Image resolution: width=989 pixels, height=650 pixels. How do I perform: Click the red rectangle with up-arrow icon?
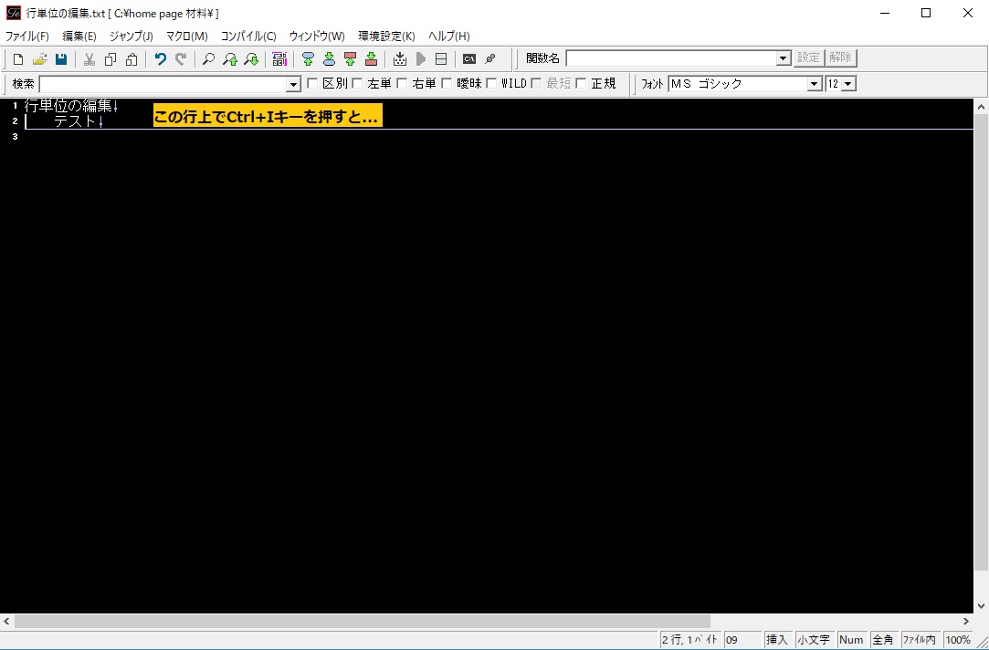point(350,59)
